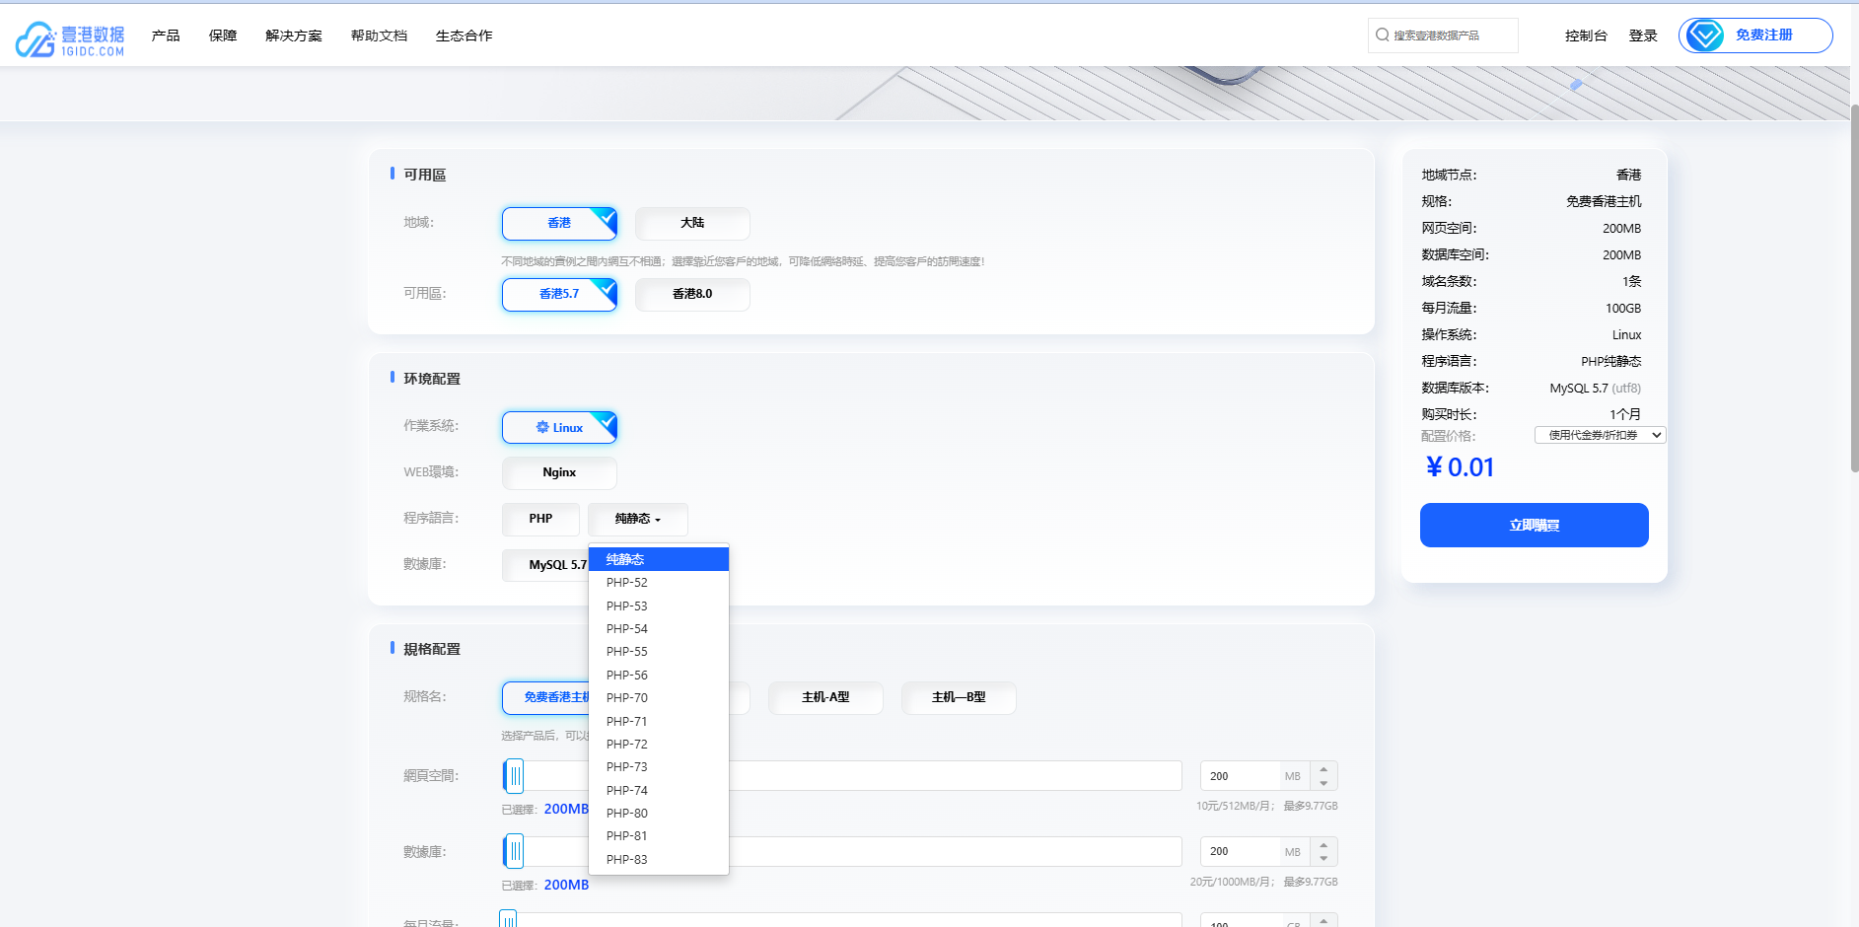1859x927 pixels.
Task: Open the coupon 使用代金券/折扣券 dropdown
Action: coord(1600,435)
